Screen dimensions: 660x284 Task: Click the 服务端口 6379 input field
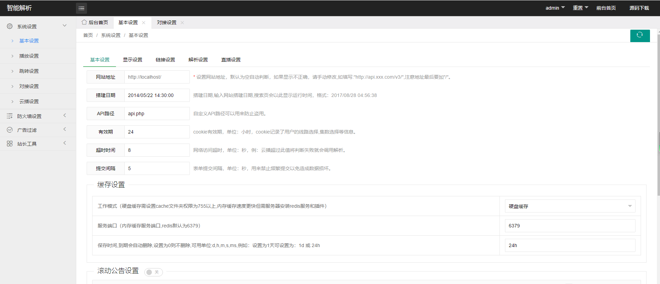tap(570, 226)
